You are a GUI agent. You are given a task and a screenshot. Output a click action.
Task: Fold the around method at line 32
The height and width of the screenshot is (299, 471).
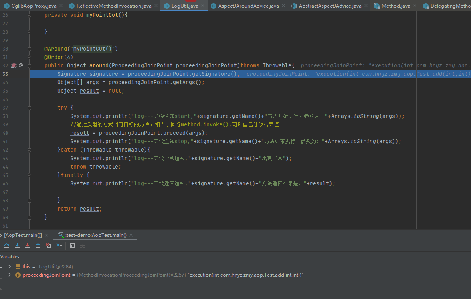point(29,65)
